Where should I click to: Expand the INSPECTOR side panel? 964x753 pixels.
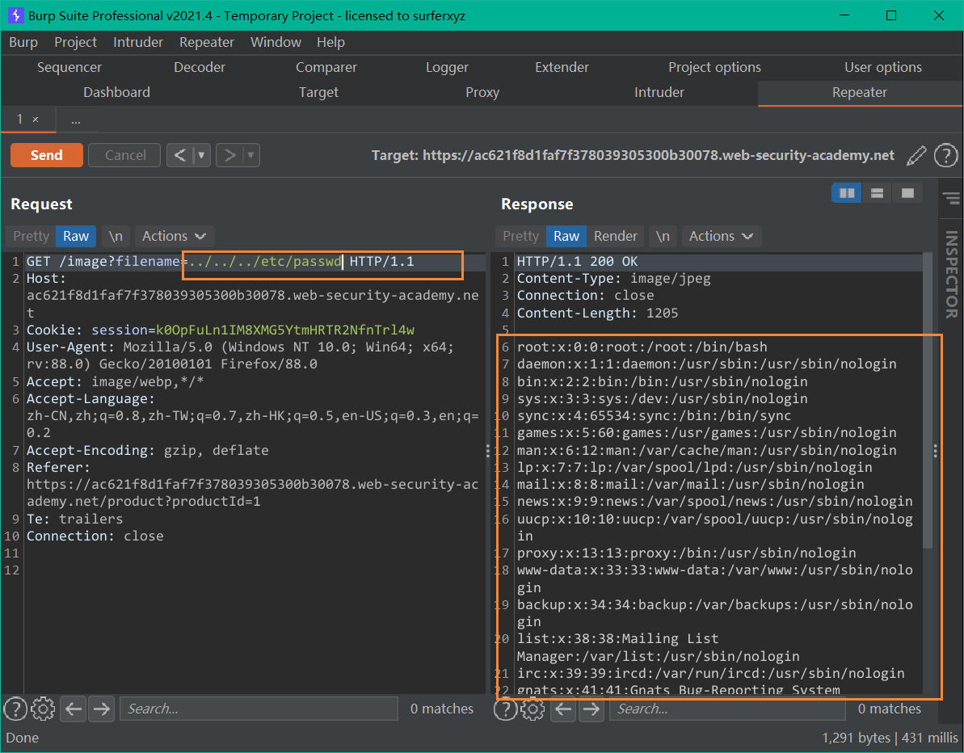click(x=952, y=274)
